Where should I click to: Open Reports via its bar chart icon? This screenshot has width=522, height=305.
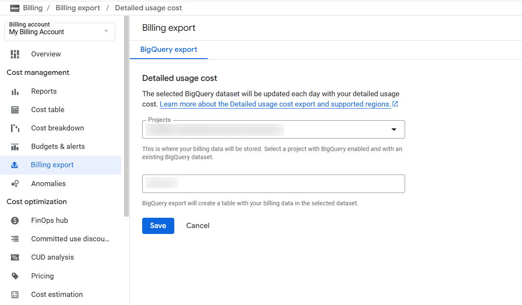(x=15, y=92)
